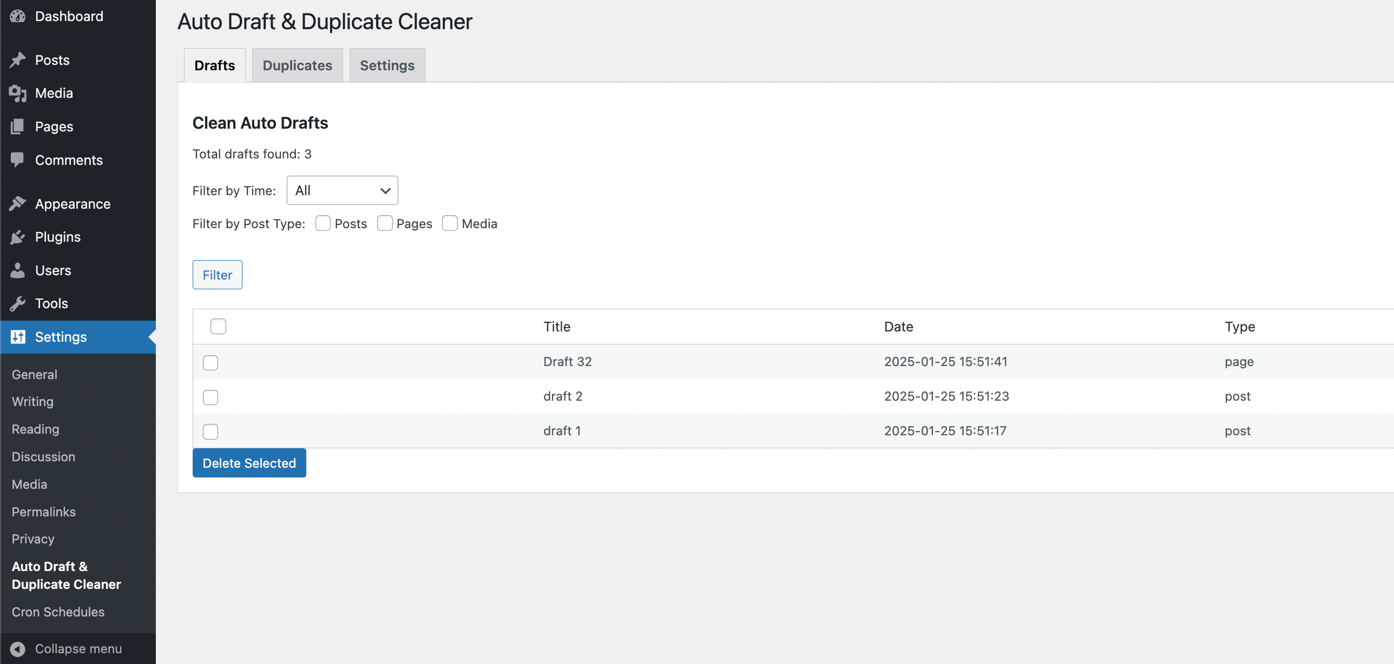Collapse the admin menu sidebar

(67, 648)
